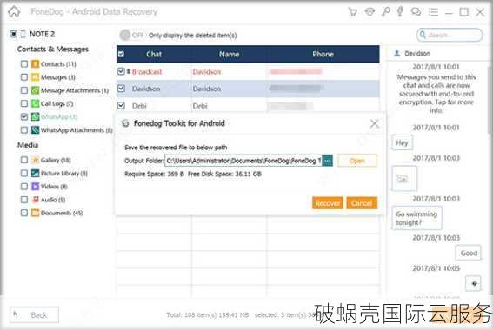
Task: Click the key registration icon
Action: (386, 11)
